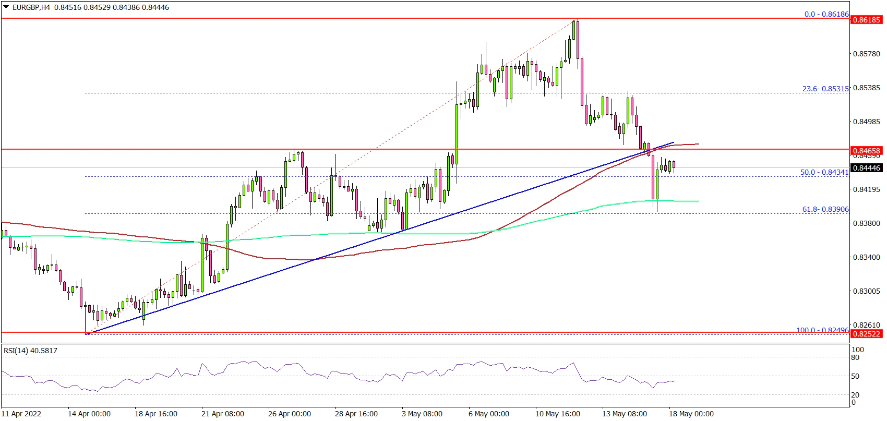Screen dimensions: 887x421
Task: Click the black 0.84446 current price tag
Action: pyautogui.click(x=866, y=168)
